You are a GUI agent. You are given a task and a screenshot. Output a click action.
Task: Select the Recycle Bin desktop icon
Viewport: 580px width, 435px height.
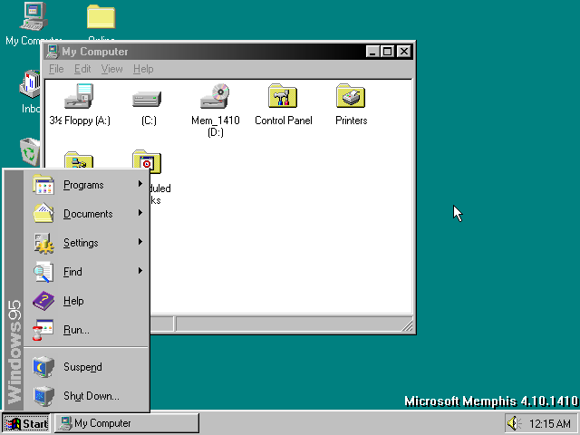pyautogui.click(x=30, y=151)
